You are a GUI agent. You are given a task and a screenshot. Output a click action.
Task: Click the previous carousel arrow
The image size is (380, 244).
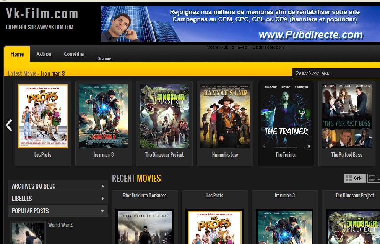click(x=9, y=125)
